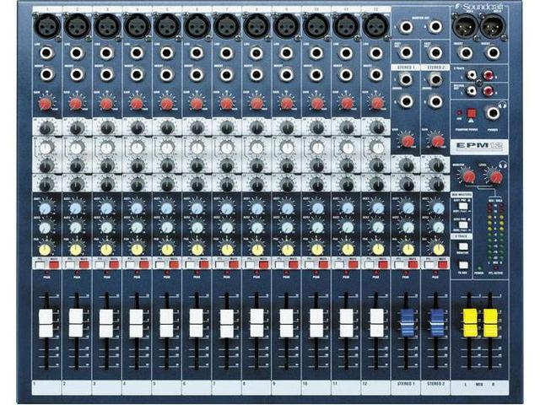Screen dimensions: 540x405
Task: Click the channel 1 white fader
Action: pos(46,321)
